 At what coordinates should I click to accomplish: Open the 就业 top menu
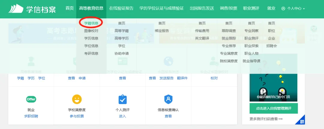pos(271,8)
